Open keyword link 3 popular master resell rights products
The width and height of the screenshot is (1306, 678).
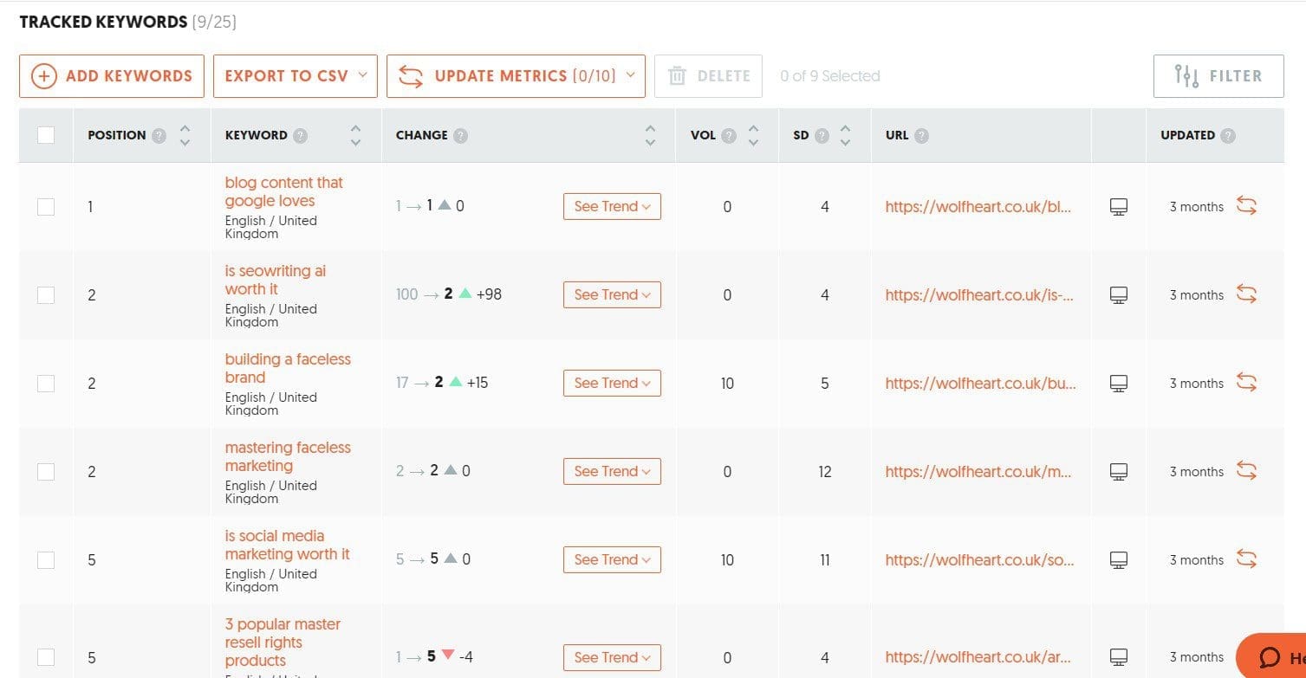[x=283, y=642]
